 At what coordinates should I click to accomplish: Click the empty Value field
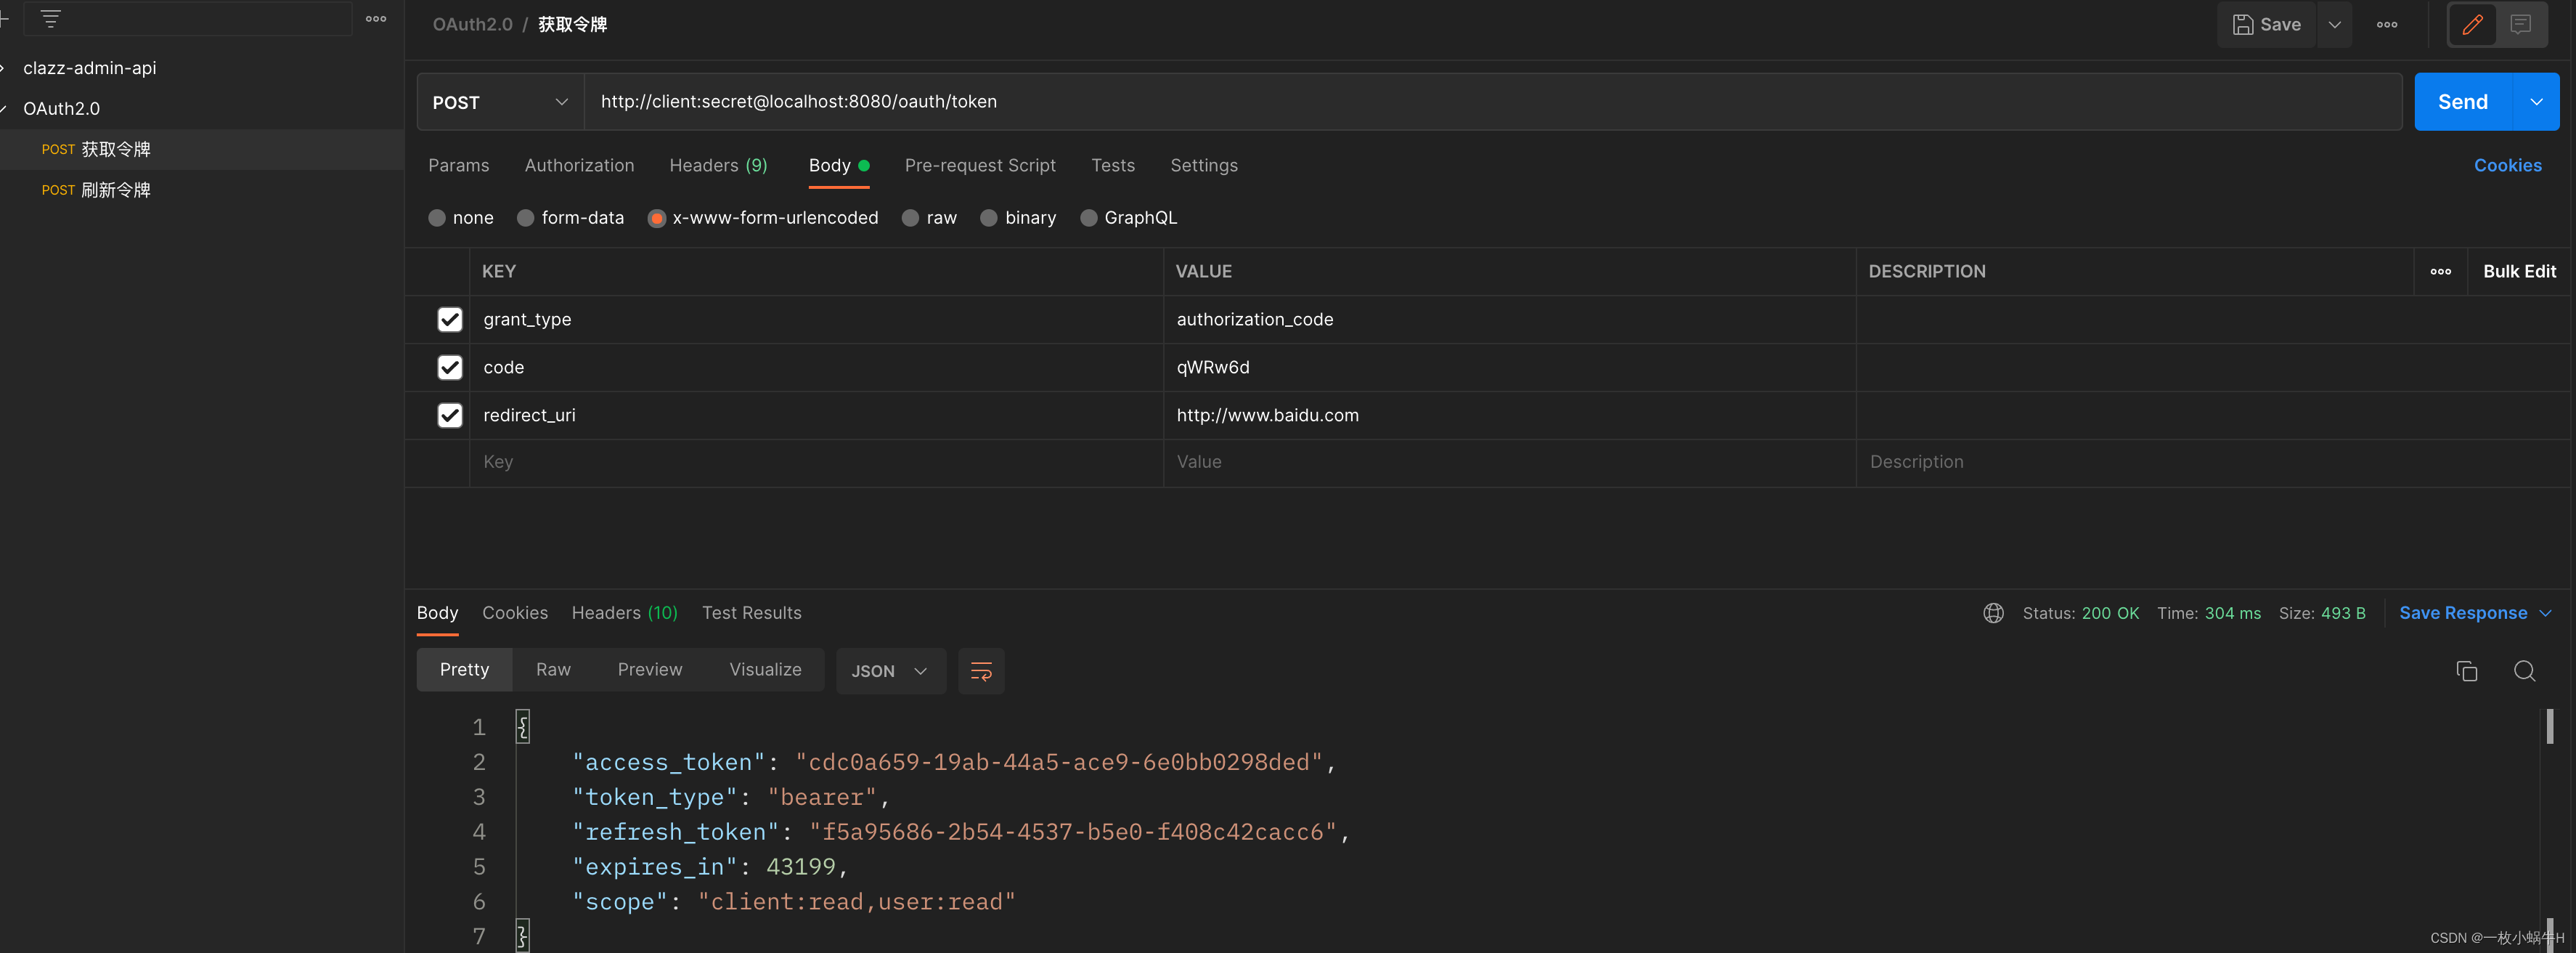pyautogui.click(x=1510, y=463)
